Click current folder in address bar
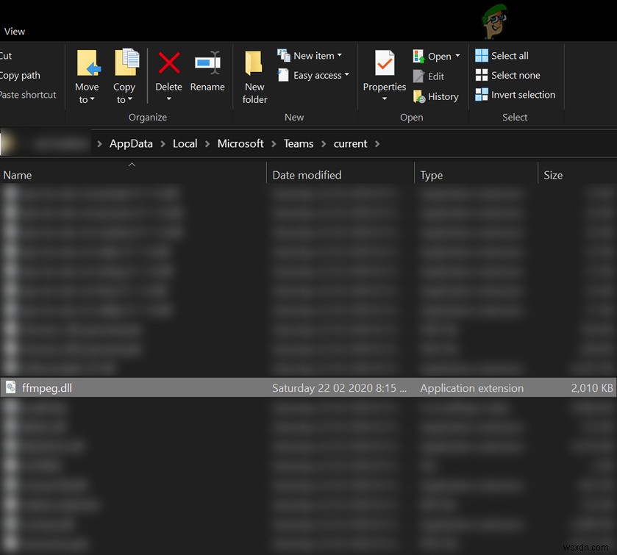This screenshot has width=617, height=555. click(x=350, y=143)
